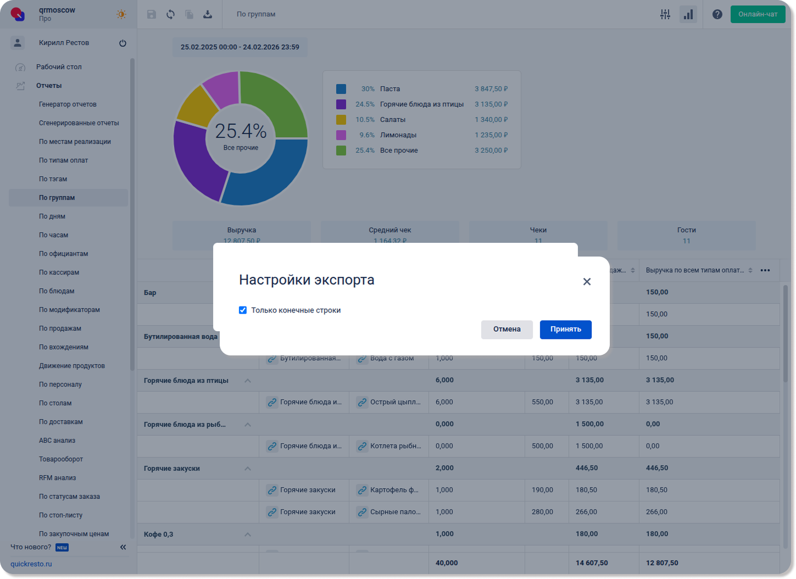Screen dimensions: 796x579
Task: Open the "ABC анализ" report
Action: pyautogui.click(x=57, y=441)
